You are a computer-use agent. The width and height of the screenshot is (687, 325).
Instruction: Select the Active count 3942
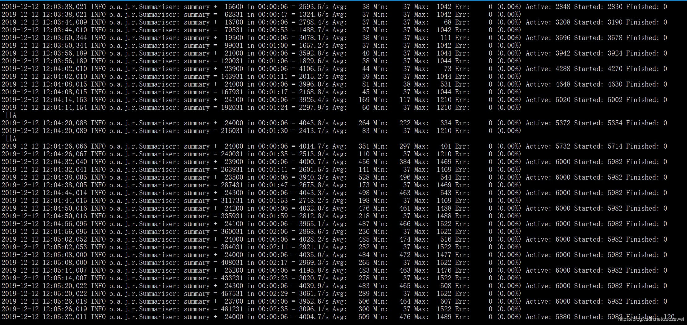click(x=563, y=53)
